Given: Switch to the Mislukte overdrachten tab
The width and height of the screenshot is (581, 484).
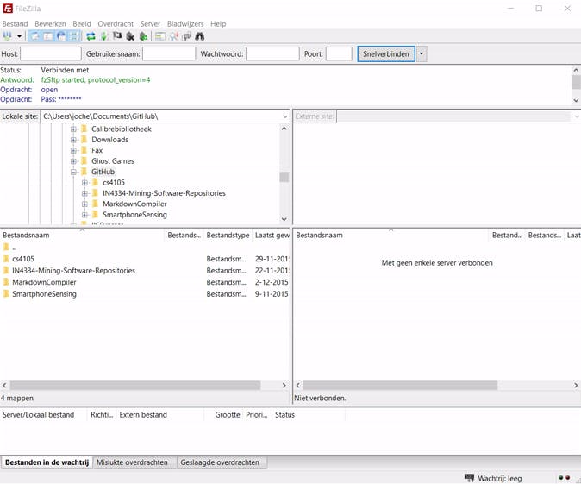Looking at the screenshot, I should coord(132,462).
